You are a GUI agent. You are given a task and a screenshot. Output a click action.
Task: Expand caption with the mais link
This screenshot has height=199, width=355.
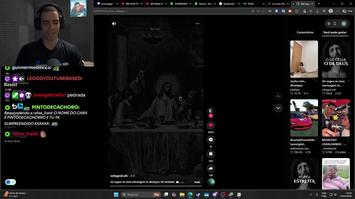tap(197, 182)
